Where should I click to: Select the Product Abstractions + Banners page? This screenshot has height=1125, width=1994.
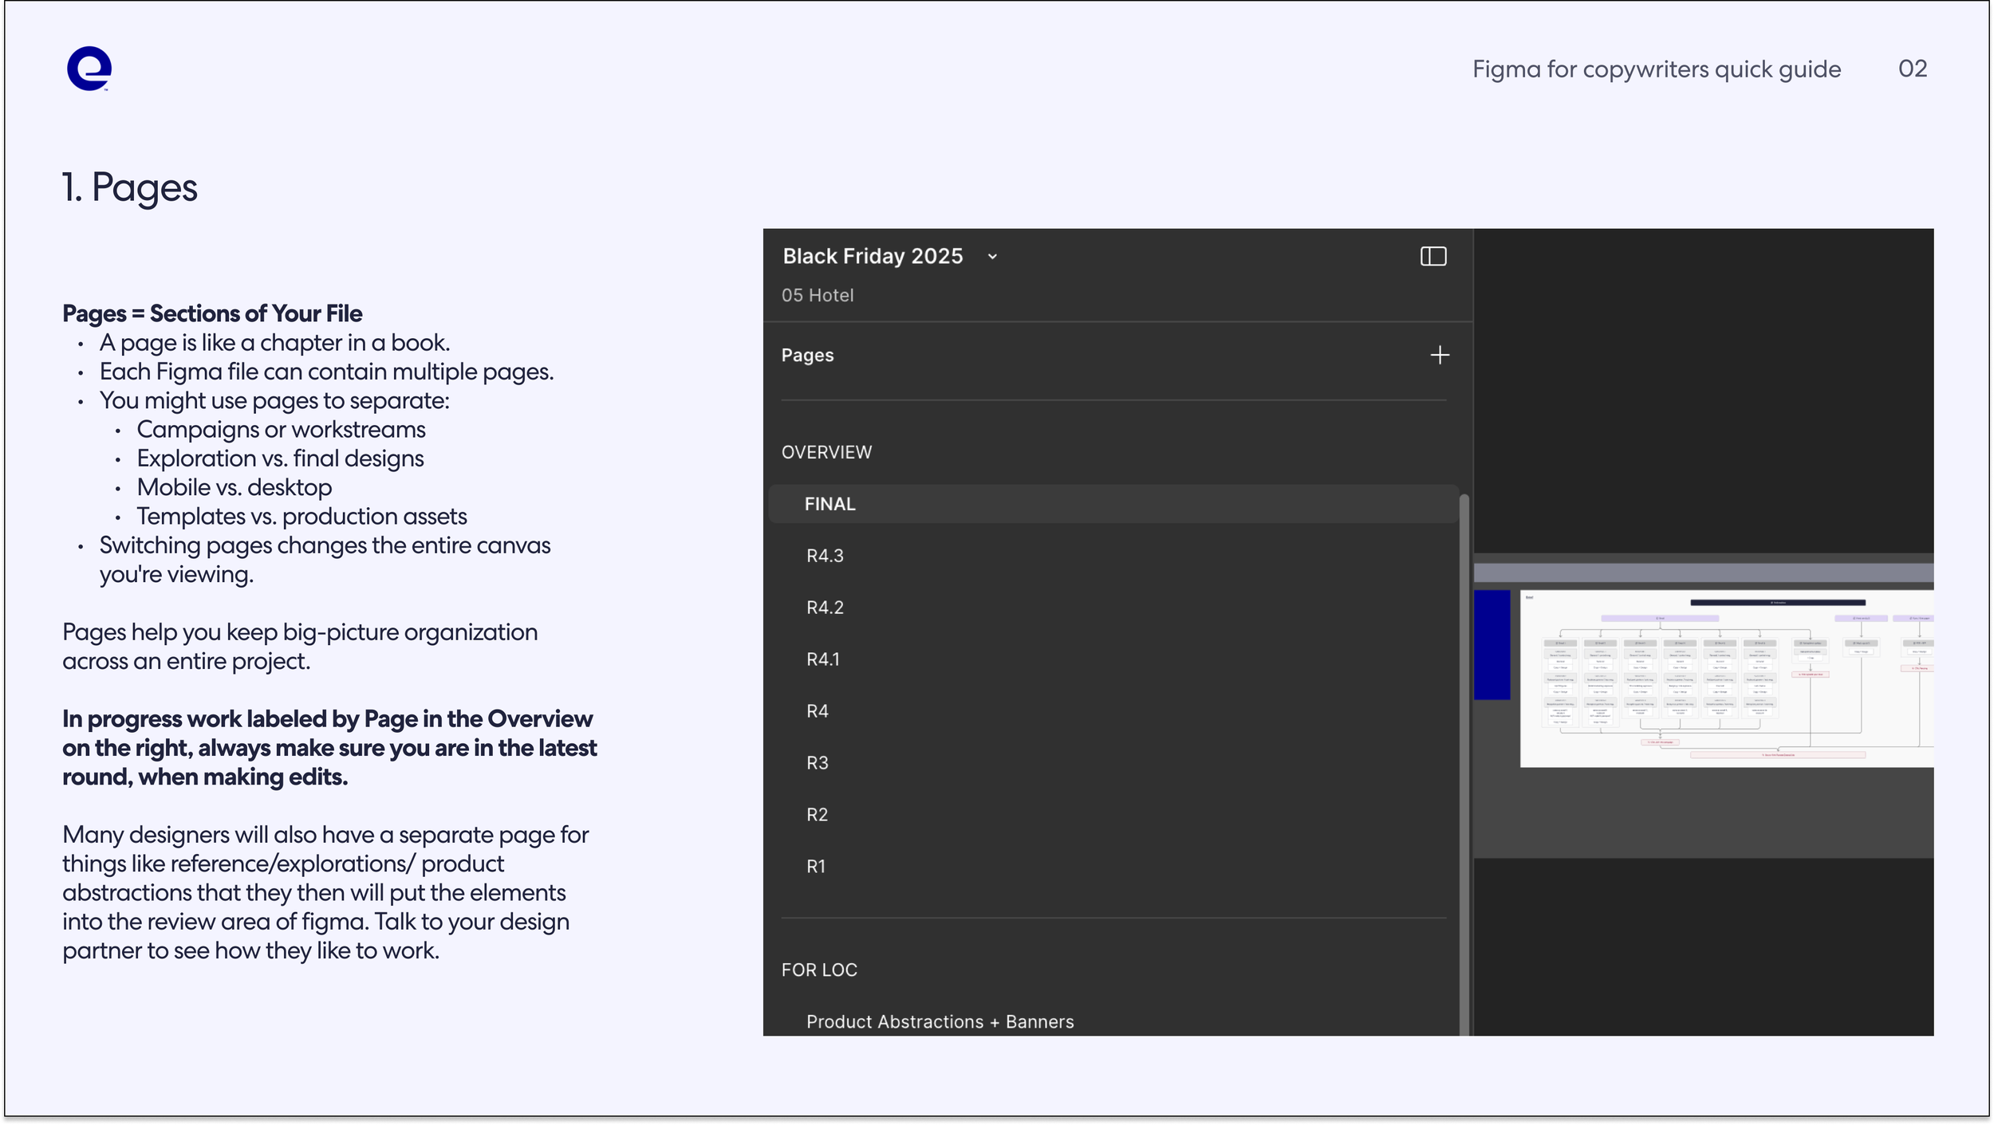[940, 1021]
